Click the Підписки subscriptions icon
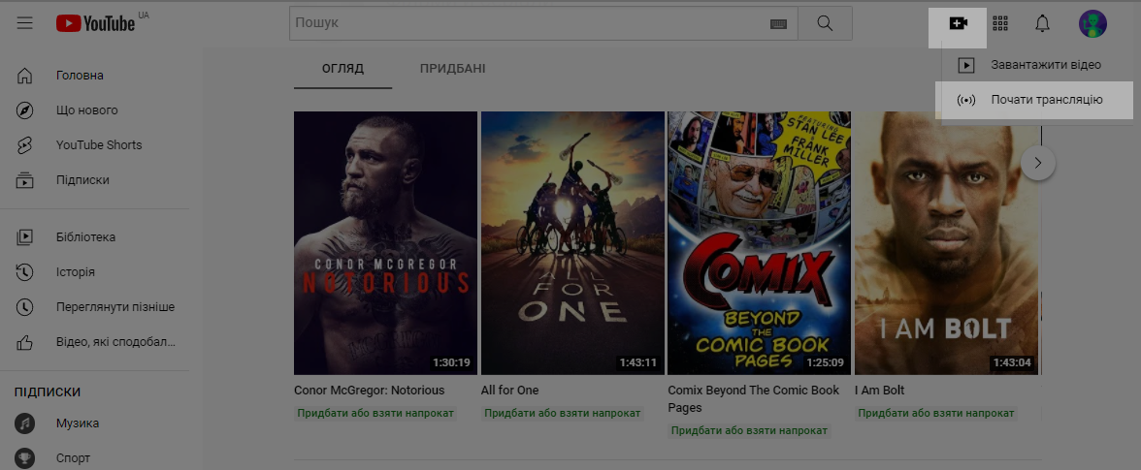Viewport: 1141px width, 470px height. [25, 180]
